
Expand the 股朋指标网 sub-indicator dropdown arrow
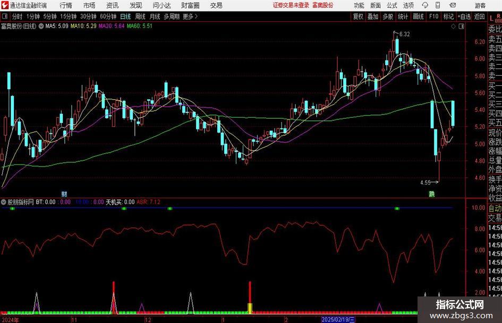point(4,202)
